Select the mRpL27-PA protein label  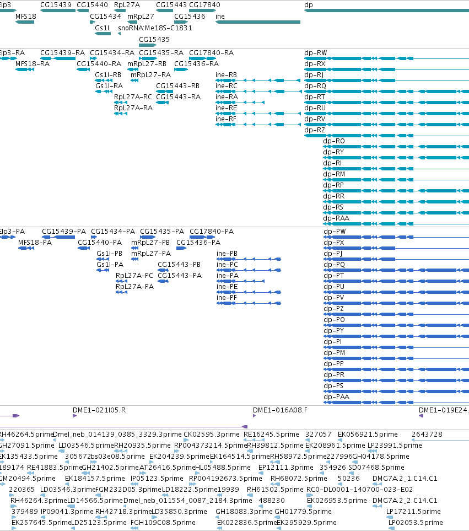151,253
